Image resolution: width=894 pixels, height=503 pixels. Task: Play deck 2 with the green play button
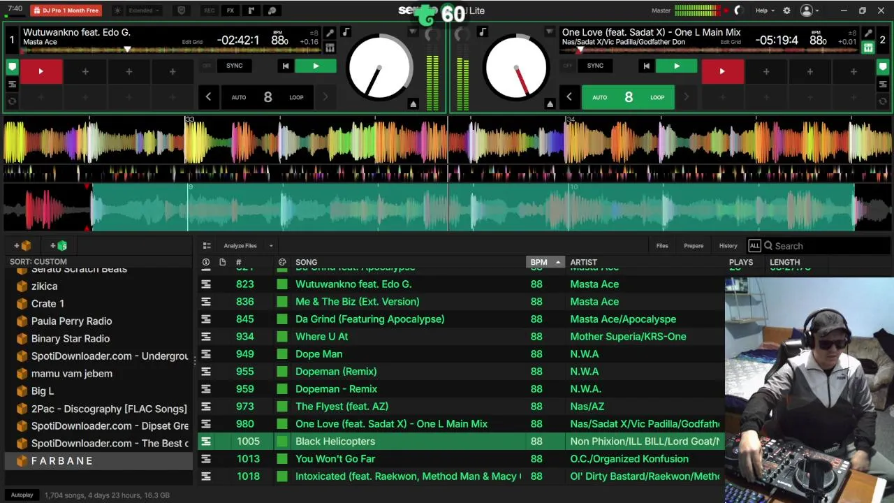677,66
